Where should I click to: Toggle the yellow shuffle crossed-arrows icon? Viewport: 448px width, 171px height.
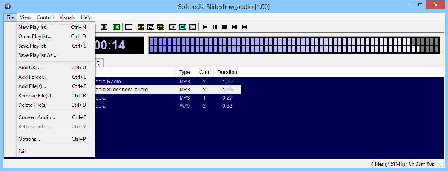(x=141, y=27)
